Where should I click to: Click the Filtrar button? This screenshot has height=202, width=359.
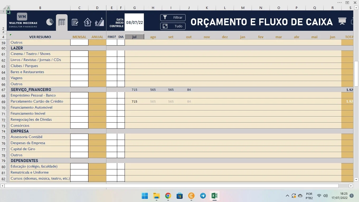pyautogui.click(x=173, y=18)
